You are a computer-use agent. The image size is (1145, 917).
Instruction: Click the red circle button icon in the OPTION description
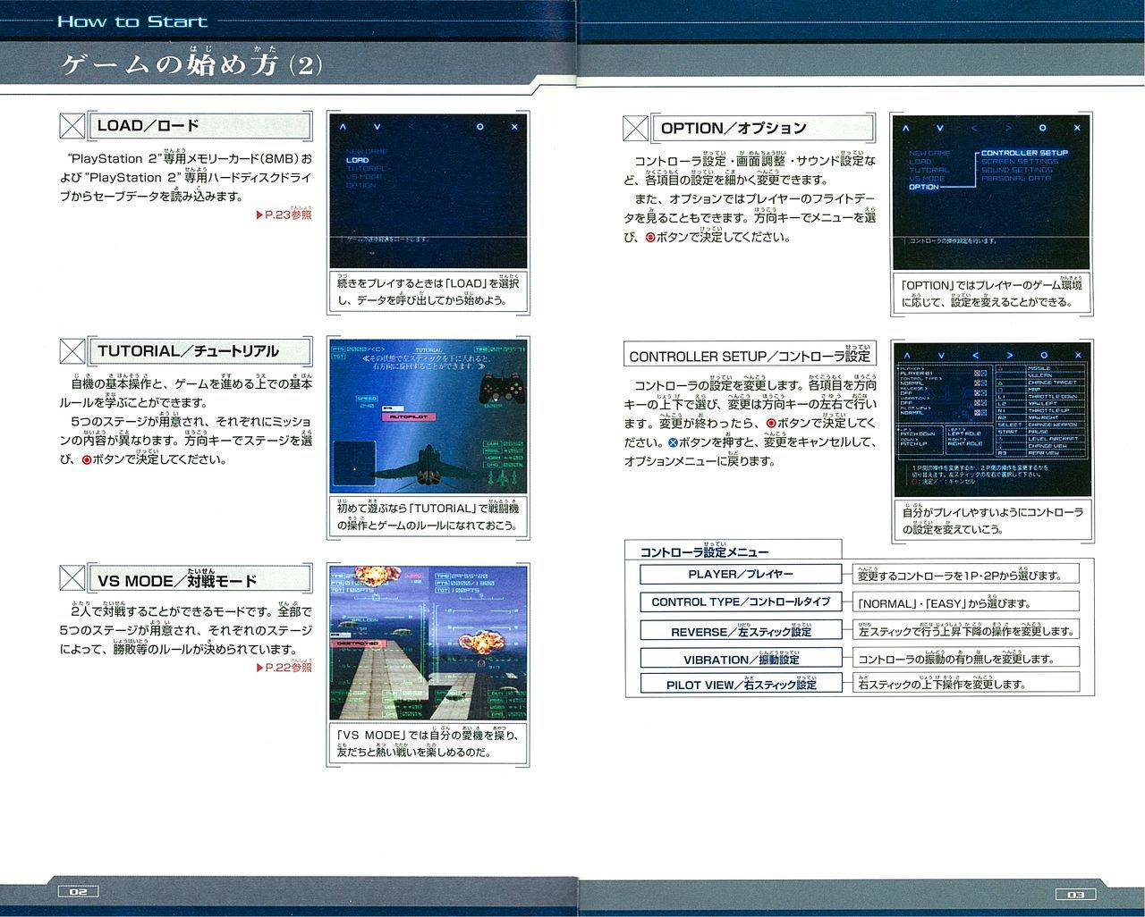coord(650,238)
